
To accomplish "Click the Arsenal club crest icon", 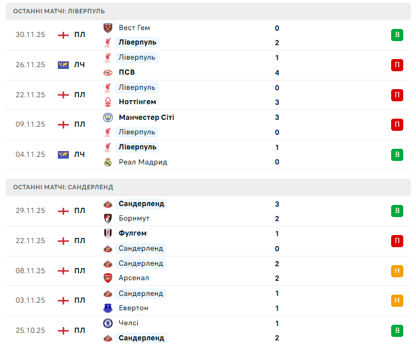I will tap(108, 278).
